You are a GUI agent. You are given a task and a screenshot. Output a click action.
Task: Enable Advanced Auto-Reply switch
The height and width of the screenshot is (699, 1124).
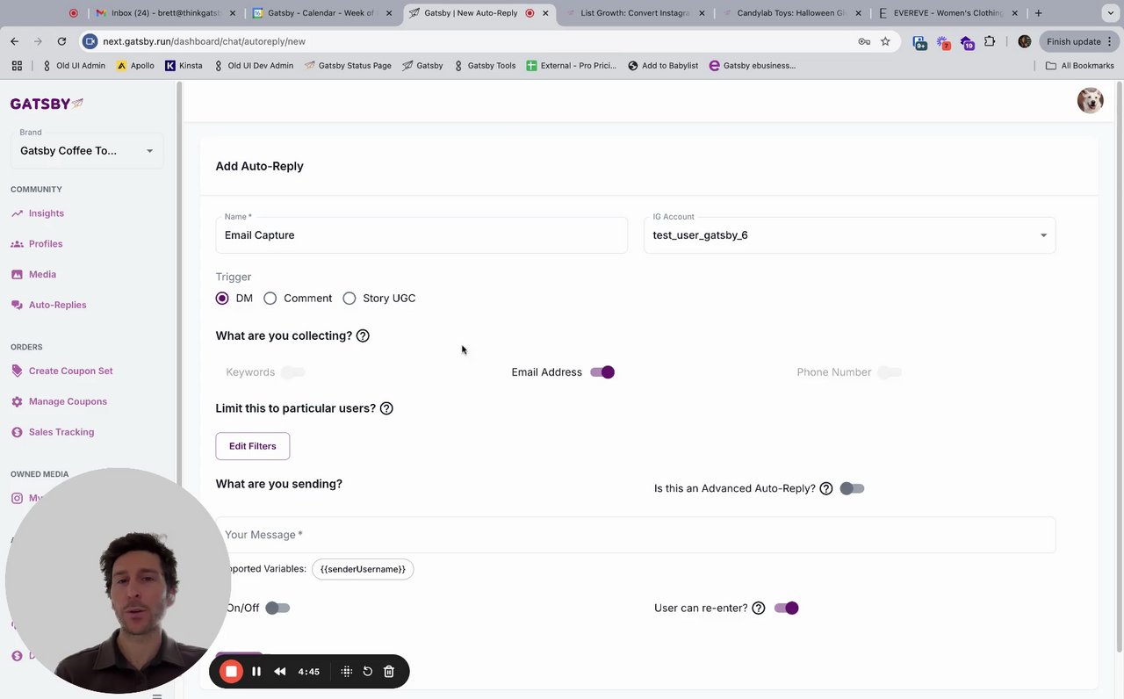(x=852, y=488)
